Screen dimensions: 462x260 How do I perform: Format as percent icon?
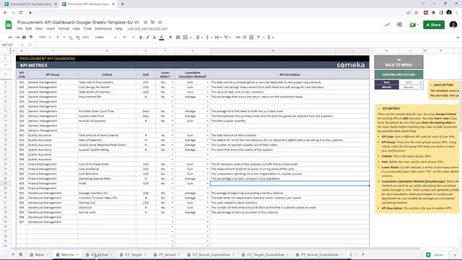click(x=64, y=38)
